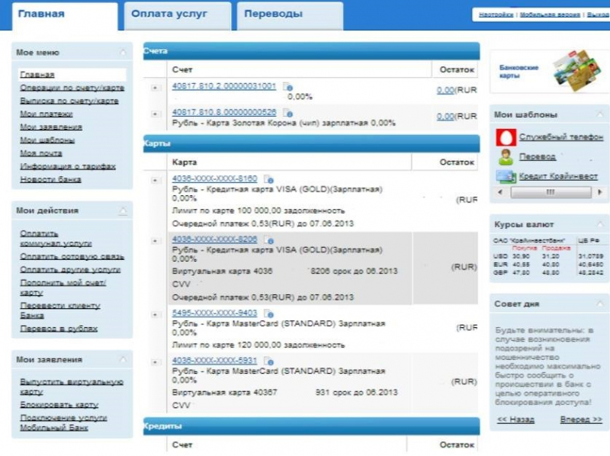Open Мои заявления menu link

51,127
